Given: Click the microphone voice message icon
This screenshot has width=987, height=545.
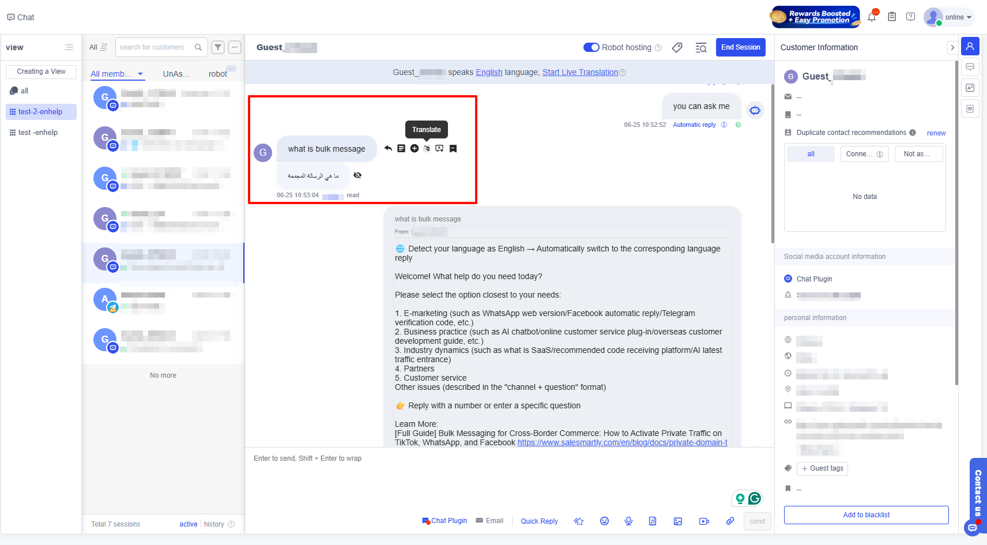Looking at the screenshot, I should click(x=628, y=521).
